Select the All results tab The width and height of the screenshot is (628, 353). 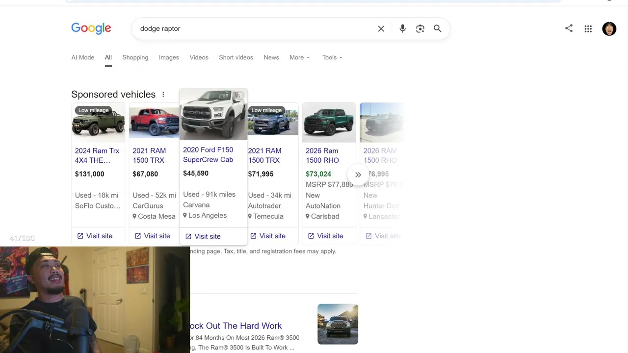click(x=108, y=57)
